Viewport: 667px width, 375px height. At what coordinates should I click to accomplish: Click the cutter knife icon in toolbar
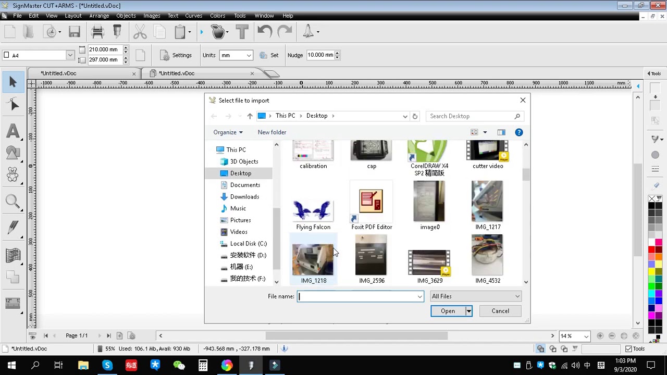[117, 32]
